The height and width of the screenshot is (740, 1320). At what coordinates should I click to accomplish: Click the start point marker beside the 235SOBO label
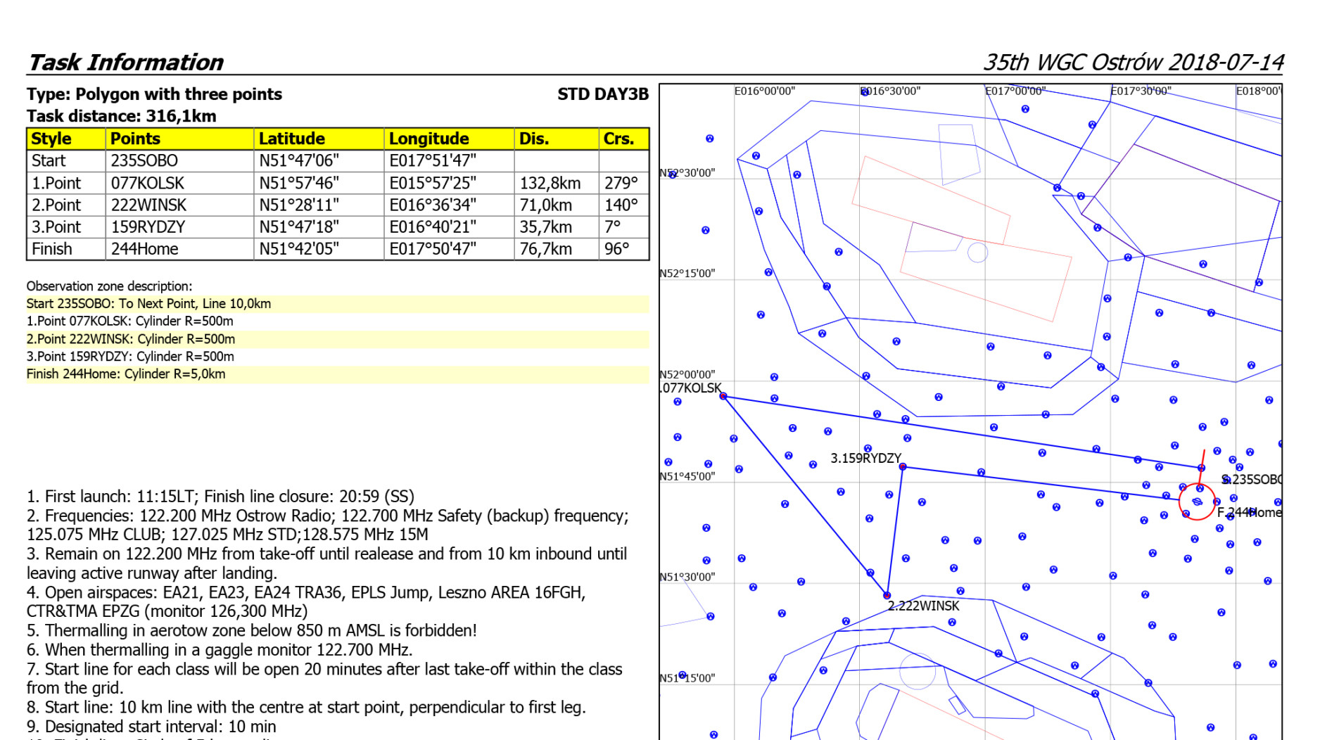tap(1201, 468)
